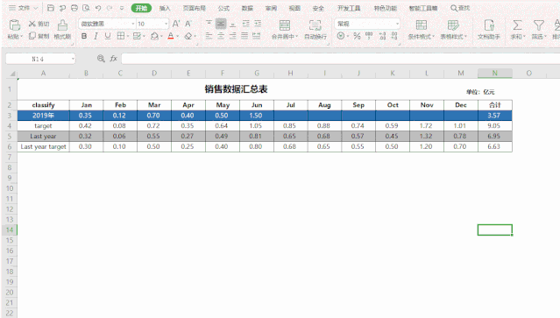560x318 pixels.
Task: Increase indent in cell
Action: pos(258,24)
